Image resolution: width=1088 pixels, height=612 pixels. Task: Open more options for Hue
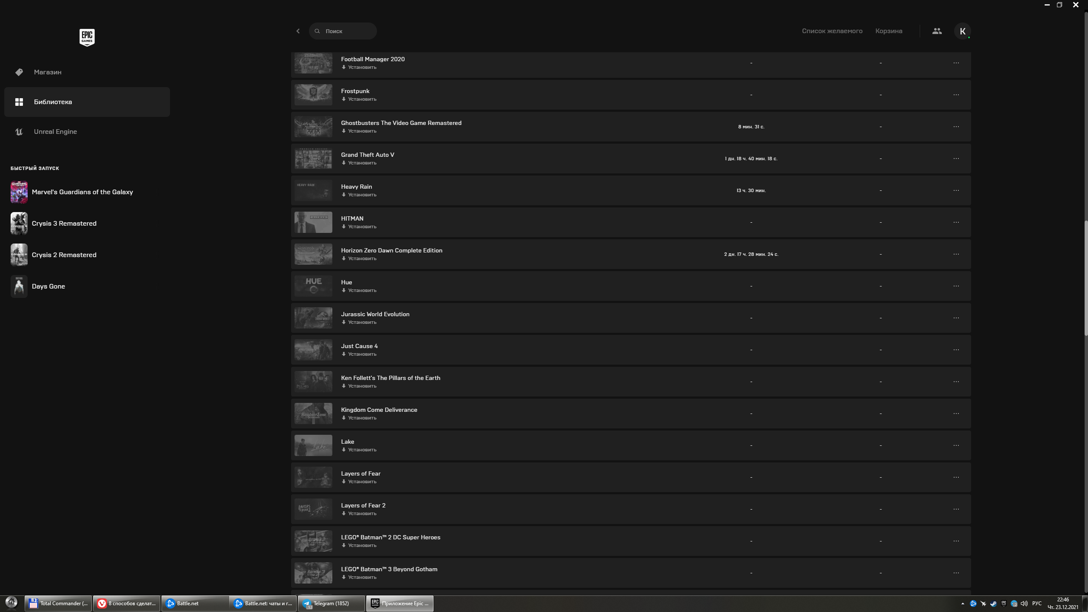(x=956, y=286)
